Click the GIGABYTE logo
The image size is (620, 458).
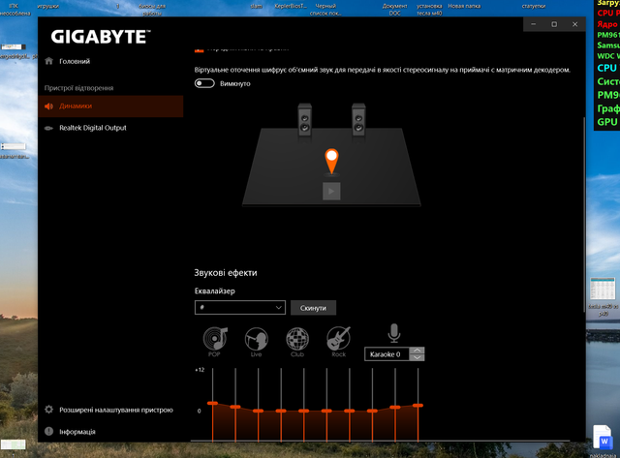tap(101, 37)
